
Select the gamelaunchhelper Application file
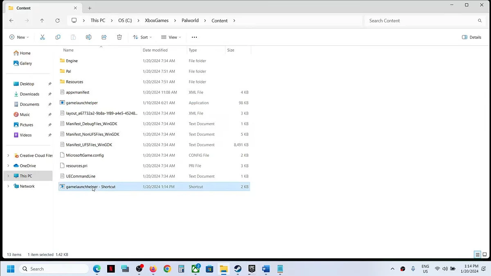pyautogui.click(x=82, y=103)
